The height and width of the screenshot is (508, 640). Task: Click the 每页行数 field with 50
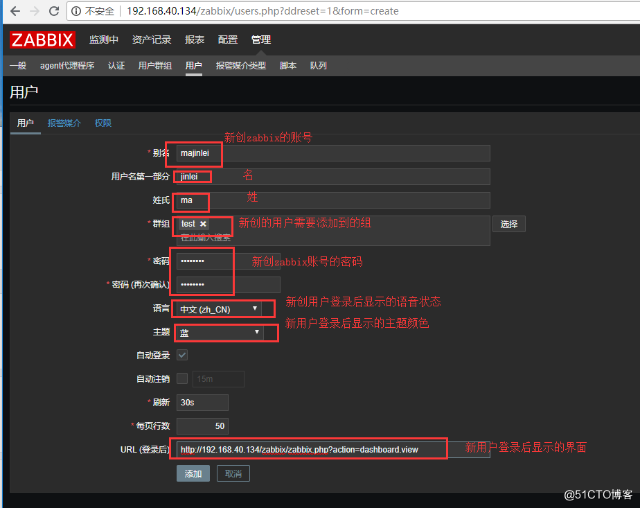pyautogui.click(x=202, y=426)
